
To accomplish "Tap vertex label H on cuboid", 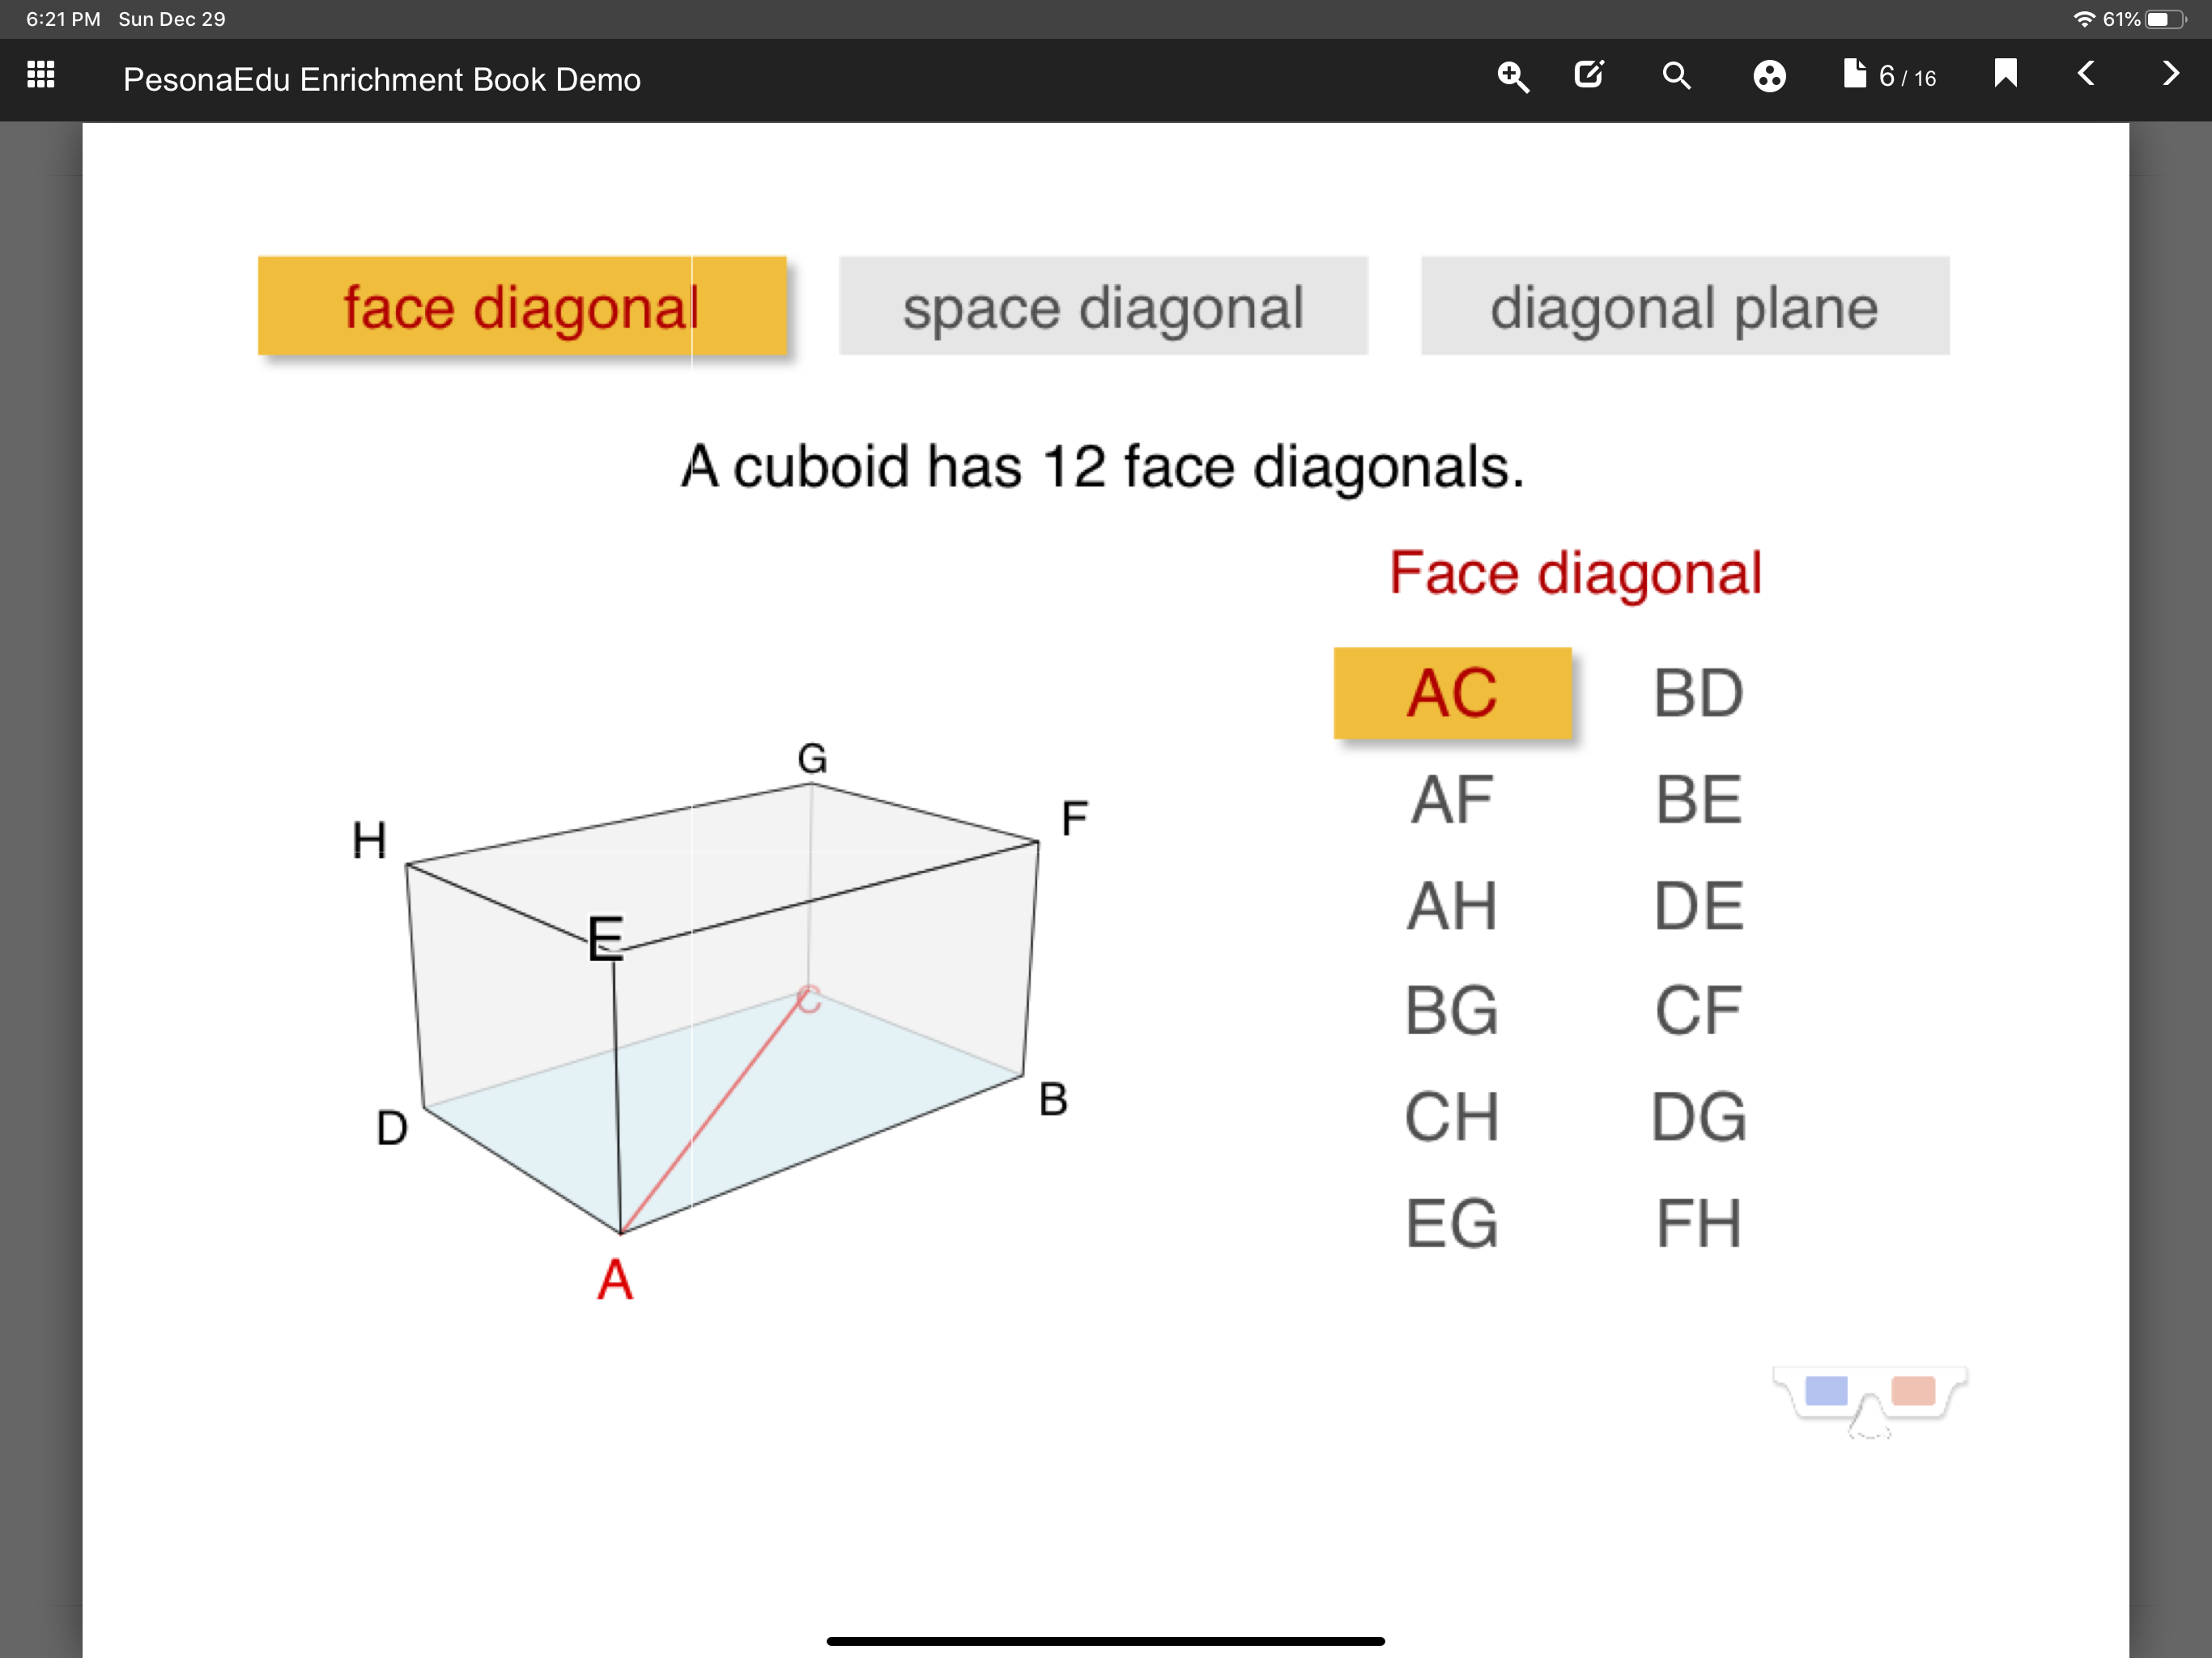I will click(x=369, y=840).
